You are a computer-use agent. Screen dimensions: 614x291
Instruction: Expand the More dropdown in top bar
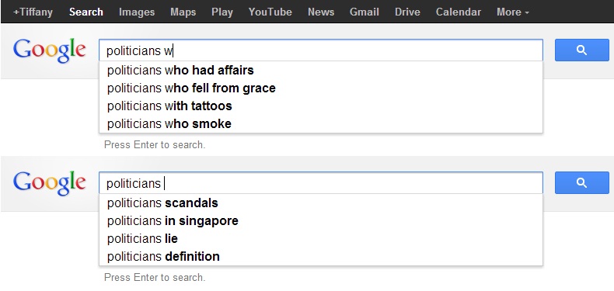point(513,12)
